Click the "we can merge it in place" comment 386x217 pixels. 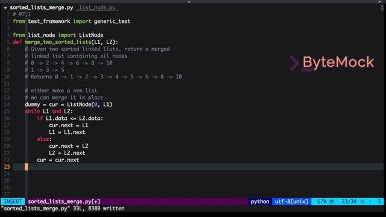(64, 98)
